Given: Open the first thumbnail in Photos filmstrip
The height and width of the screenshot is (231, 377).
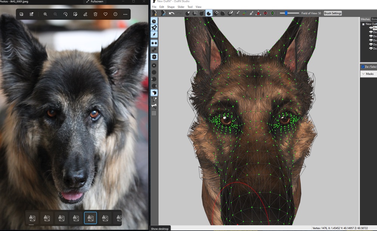Looking at the screenshot, I should coord(32,218).
